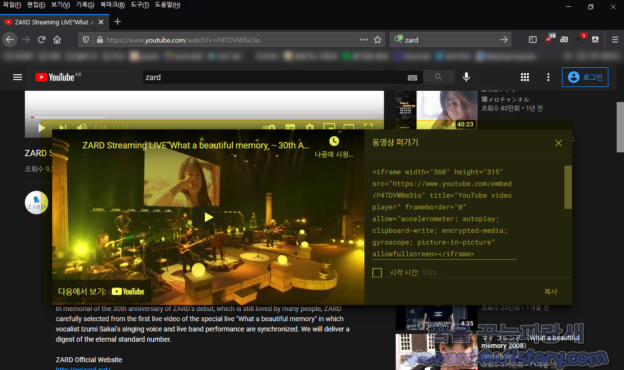Start voice search with microphone icon
The height and width of the screenshot is (370, 624).
[x=466, y=77]
